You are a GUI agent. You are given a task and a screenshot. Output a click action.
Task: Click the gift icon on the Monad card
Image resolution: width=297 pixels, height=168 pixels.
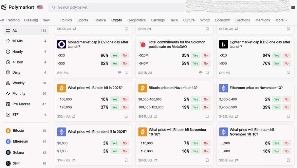click(120, 73)
